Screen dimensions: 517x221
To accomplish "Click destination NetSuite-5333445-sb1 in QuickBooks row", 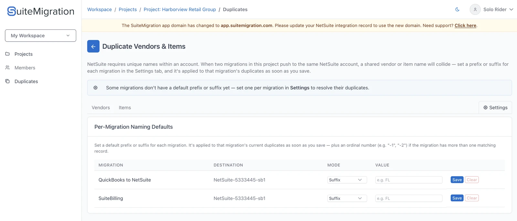I will (239, 180).
